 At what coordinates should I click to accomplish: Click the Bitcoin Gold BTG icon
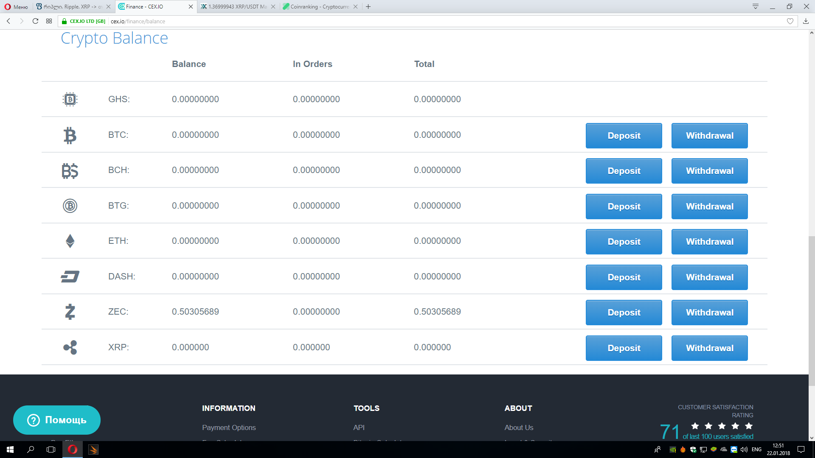pyautogui.click(x=70, y=206)
